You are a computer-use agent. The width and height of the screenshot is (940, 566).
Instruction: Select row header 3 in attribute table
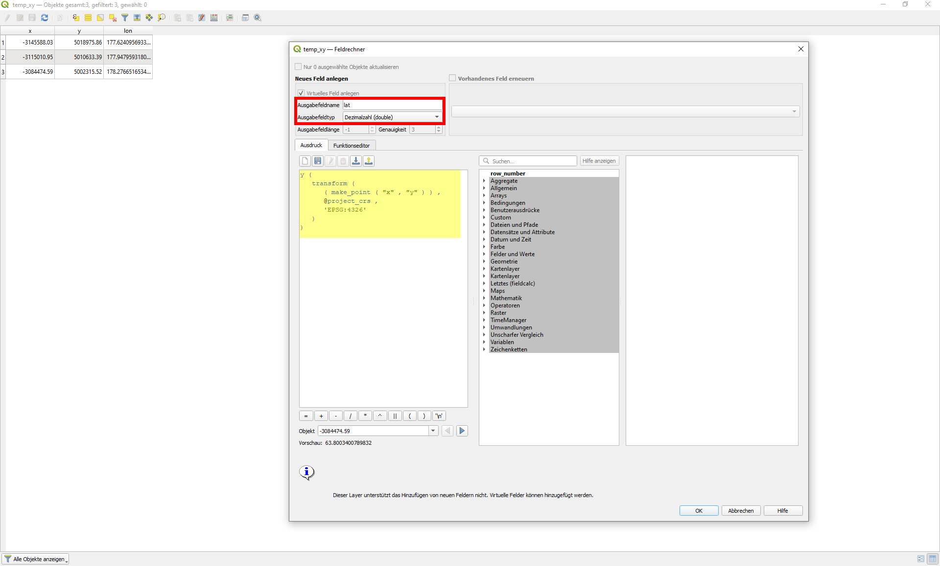(x=3, y=72)
